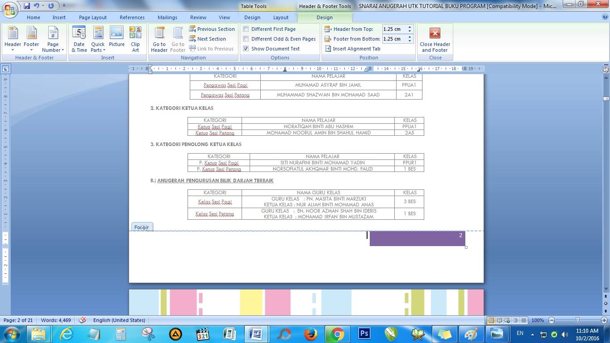Redo the last action
Image resolution: width=610 pixels, height=343 pixels.
tap(51, 6)
